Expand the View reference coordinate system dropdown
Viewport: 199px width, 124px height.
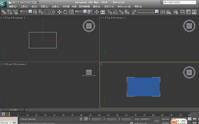[x=85, y=11]
